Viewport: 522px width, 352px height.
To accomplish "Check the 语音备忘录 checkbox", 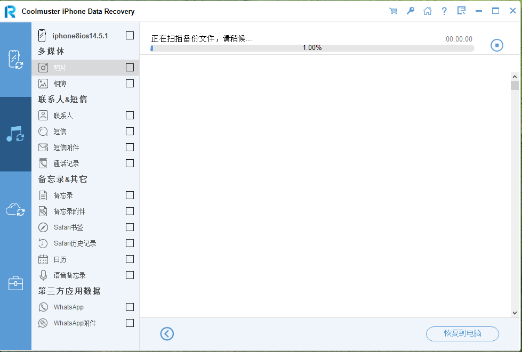I will coord(130,275).
